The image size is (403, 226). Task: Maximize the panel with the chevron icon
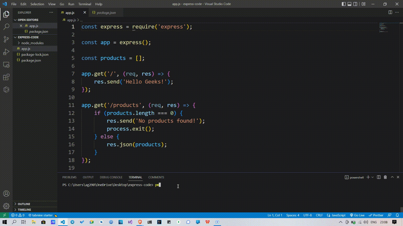pyautogui.click(x=392, y=177)
